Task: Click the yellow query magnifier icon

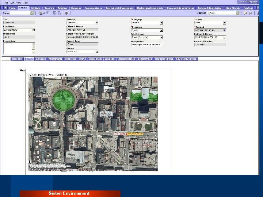Action: [x=245, y=13]
